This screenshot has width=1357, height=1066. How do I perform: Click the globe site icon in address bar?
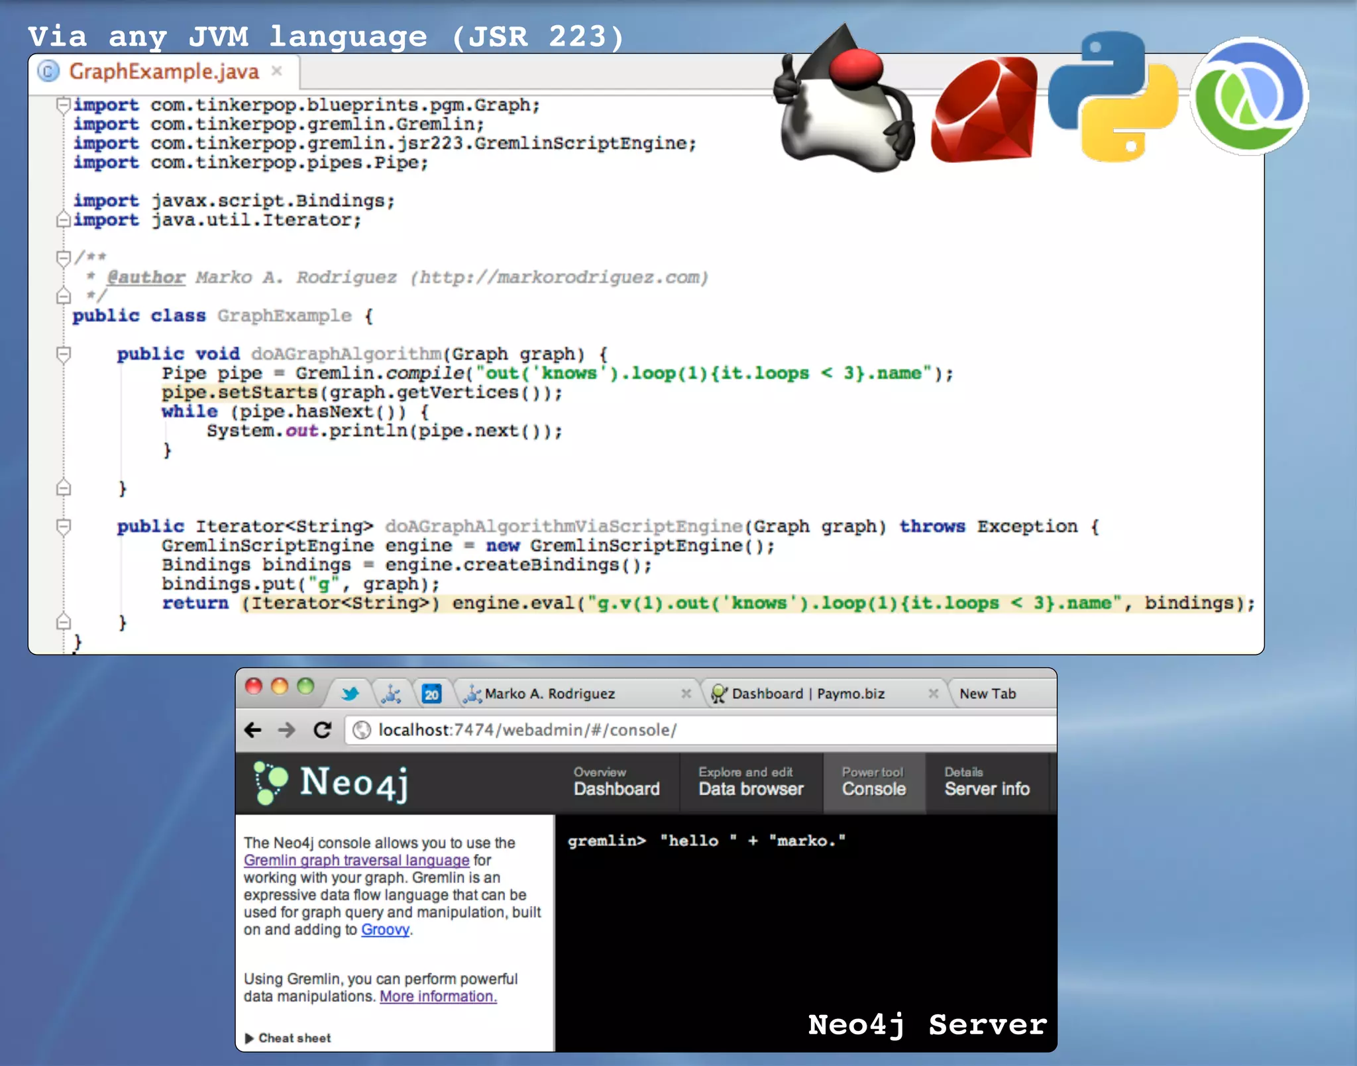click(362, 730)
